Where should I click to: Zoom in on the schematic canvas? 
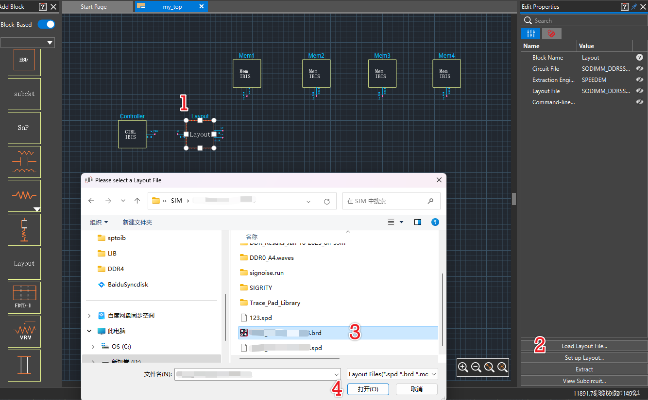pyautogui.click(x=463, y=368)
